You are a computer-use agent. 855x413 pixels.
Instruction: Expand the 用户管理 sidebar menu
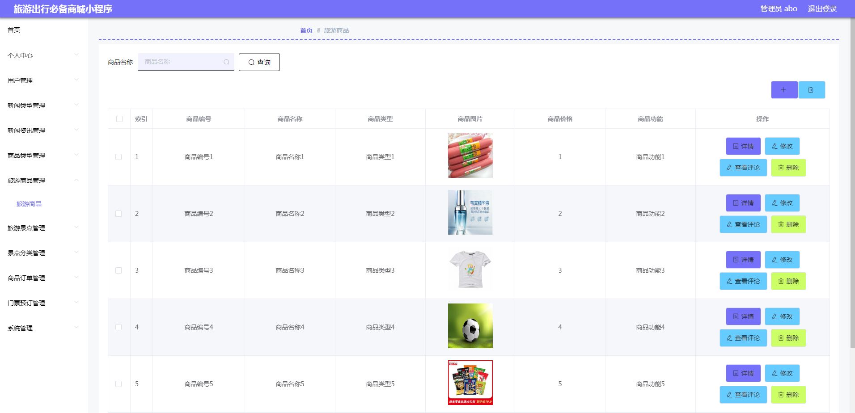click(43, 80)
